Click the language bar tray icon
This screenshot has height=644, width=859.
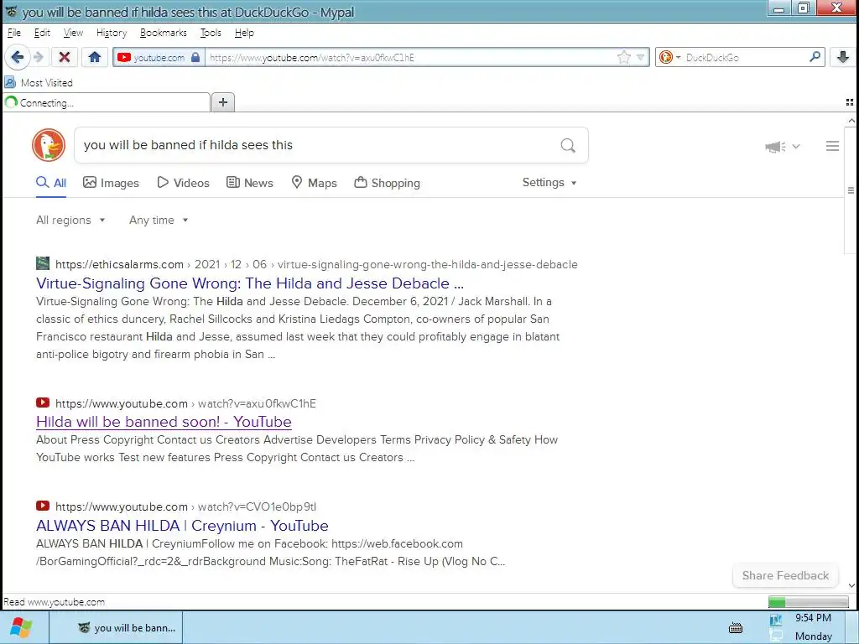(x=775, y=621)
